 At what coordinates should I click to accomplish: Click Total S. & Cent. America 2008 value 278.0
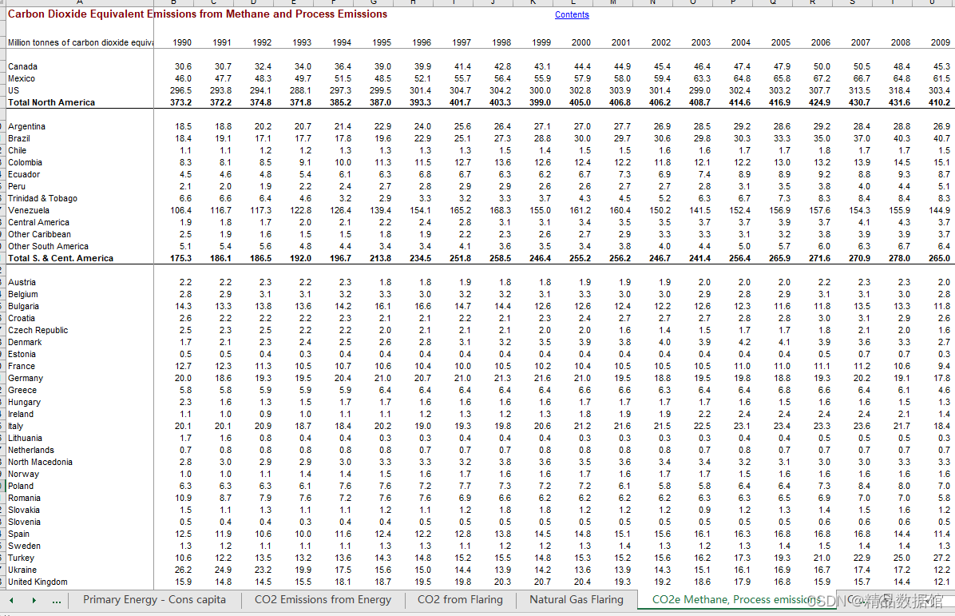point(900,258)
